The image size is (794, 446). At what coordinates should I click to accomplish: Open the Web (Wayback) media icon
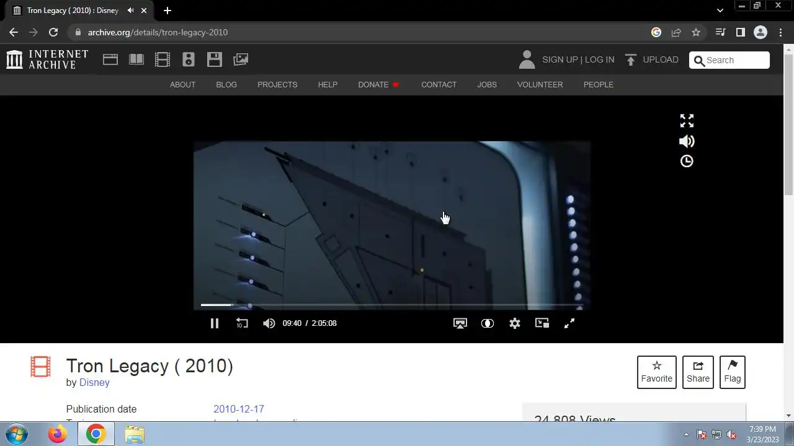point(110,59)
